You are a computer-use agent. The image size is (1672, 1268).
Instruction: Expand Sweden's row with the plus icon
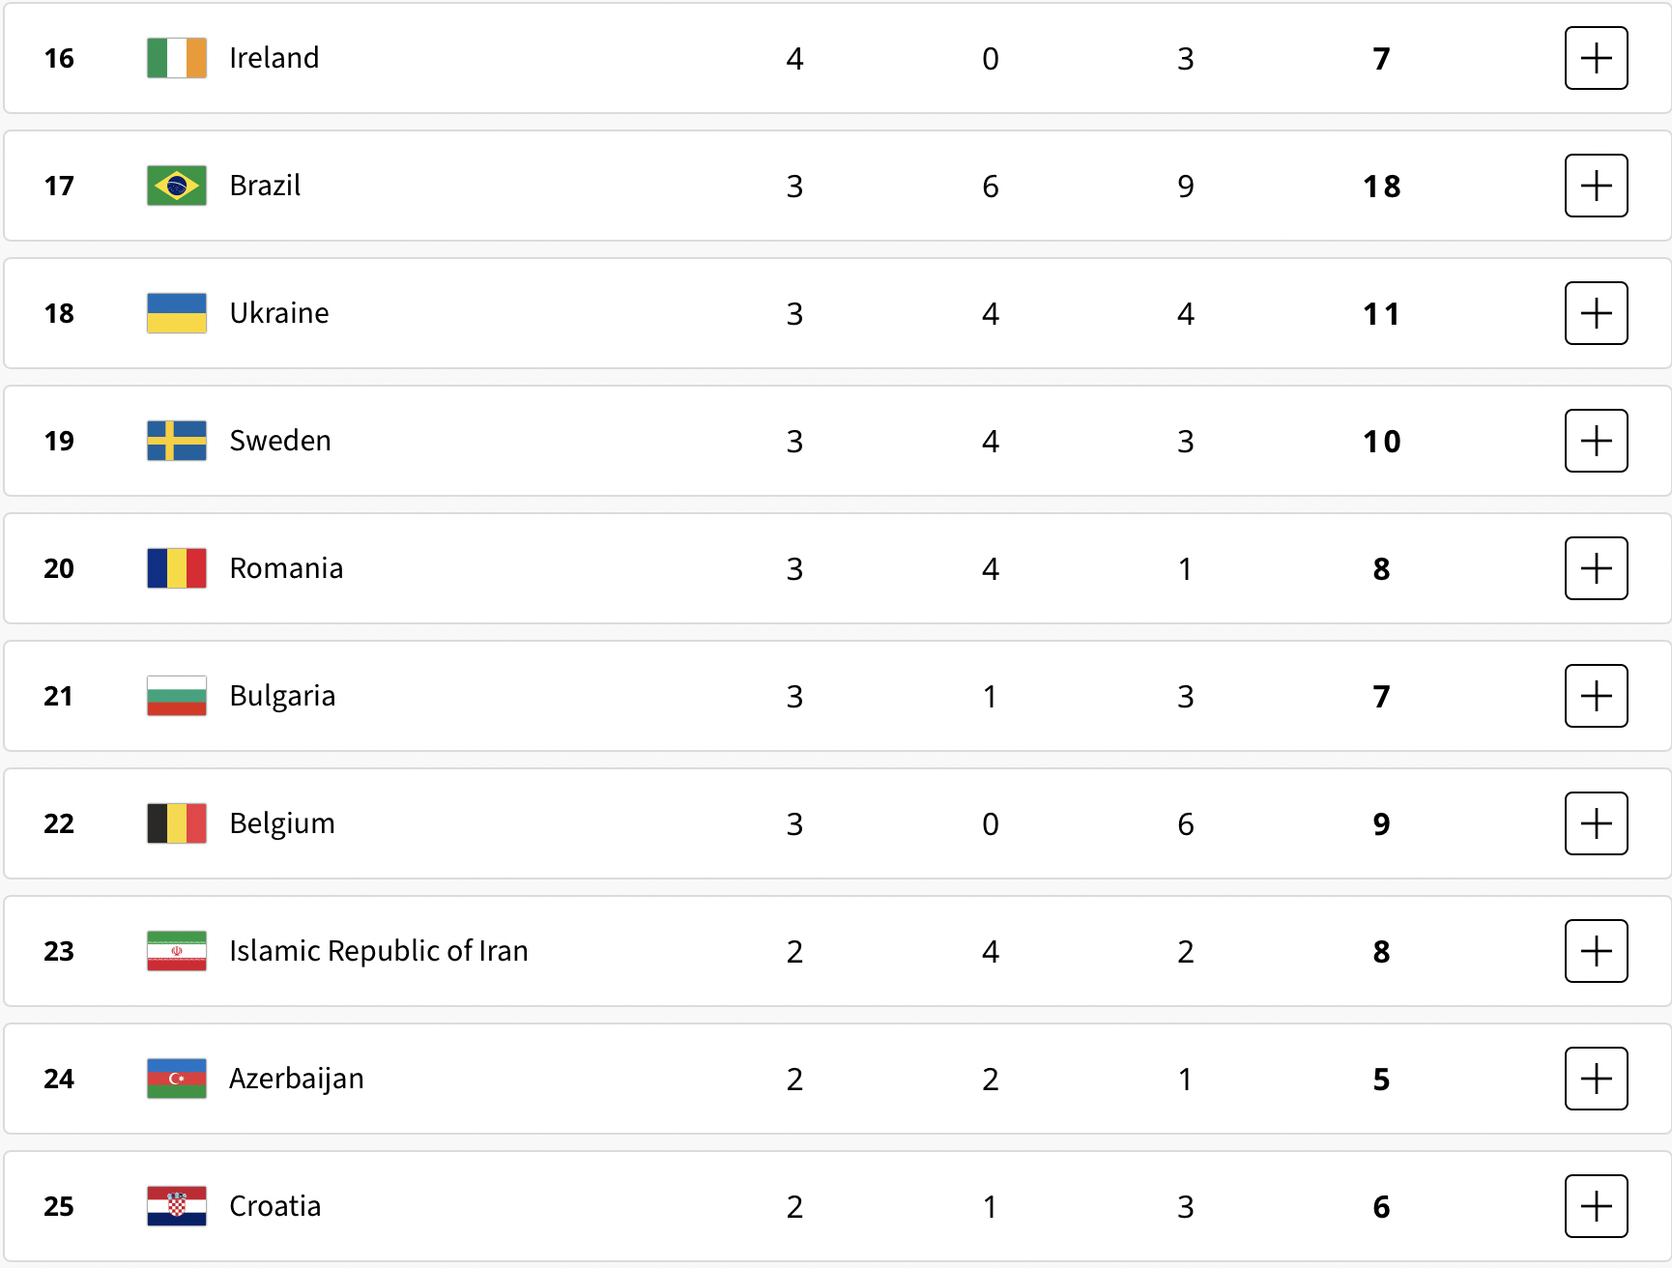tap(1596, 441)
